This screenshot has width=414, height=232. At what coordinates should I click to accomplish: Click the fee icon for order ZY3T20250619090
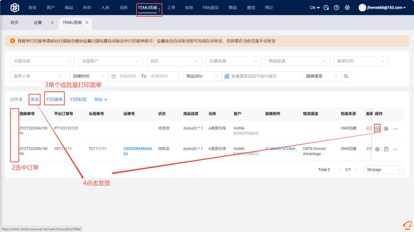click(377, 149)
